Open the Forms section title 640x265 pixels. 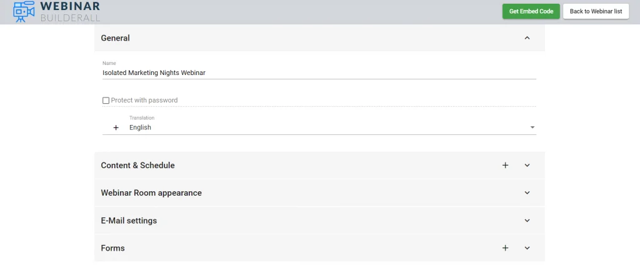point(112,248)
